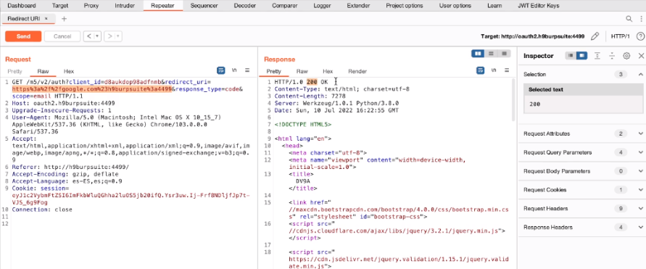Screen dimensions: 646x269
Task: Open the Request editor hamburger menu
Action: [247, 70]
